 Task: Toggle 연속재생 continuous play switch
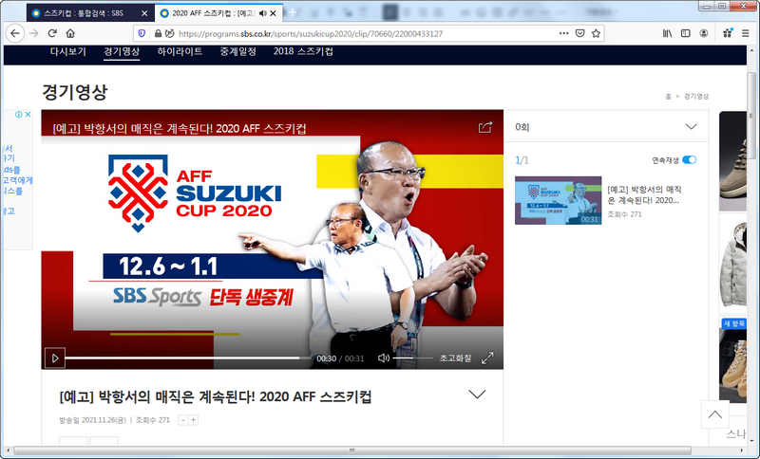pos(690,160)
